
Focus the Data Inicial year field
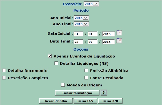(x=108, y=34)
